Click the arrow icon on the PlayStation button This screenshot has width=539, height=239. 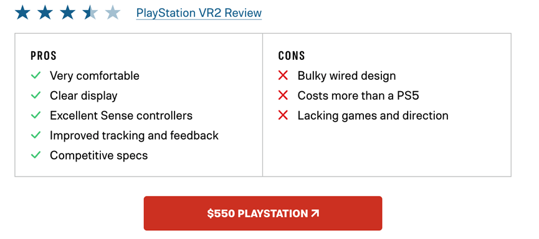point(315,213)
